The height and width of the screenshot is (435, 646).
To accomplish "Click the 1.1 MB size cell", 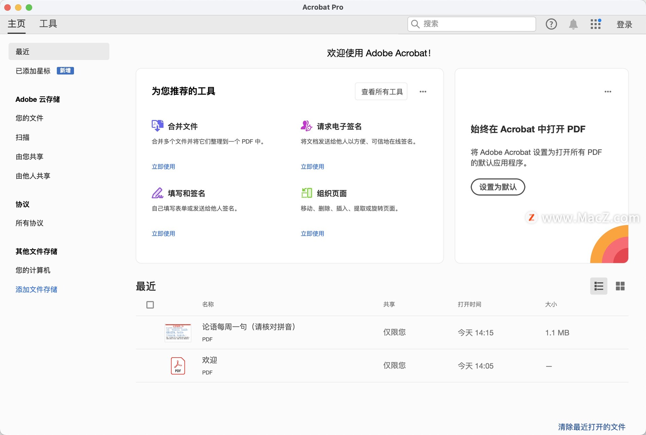I will 557,333.
